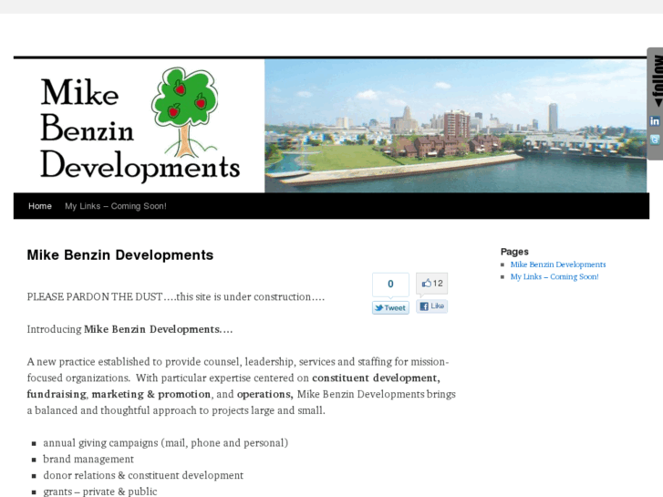The height and width of the screenshot is (497, 663).
Task: Open My Links – Coming Soon! menu item
Action: (x=116, y=206)
